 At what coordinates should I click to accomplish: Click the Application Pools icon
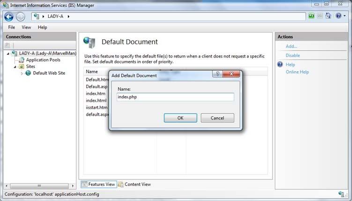22,60
